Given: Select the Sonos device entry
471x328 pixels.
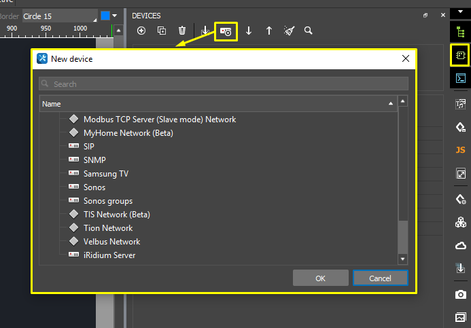Looking at the screenshot, I should click(94, 187).
